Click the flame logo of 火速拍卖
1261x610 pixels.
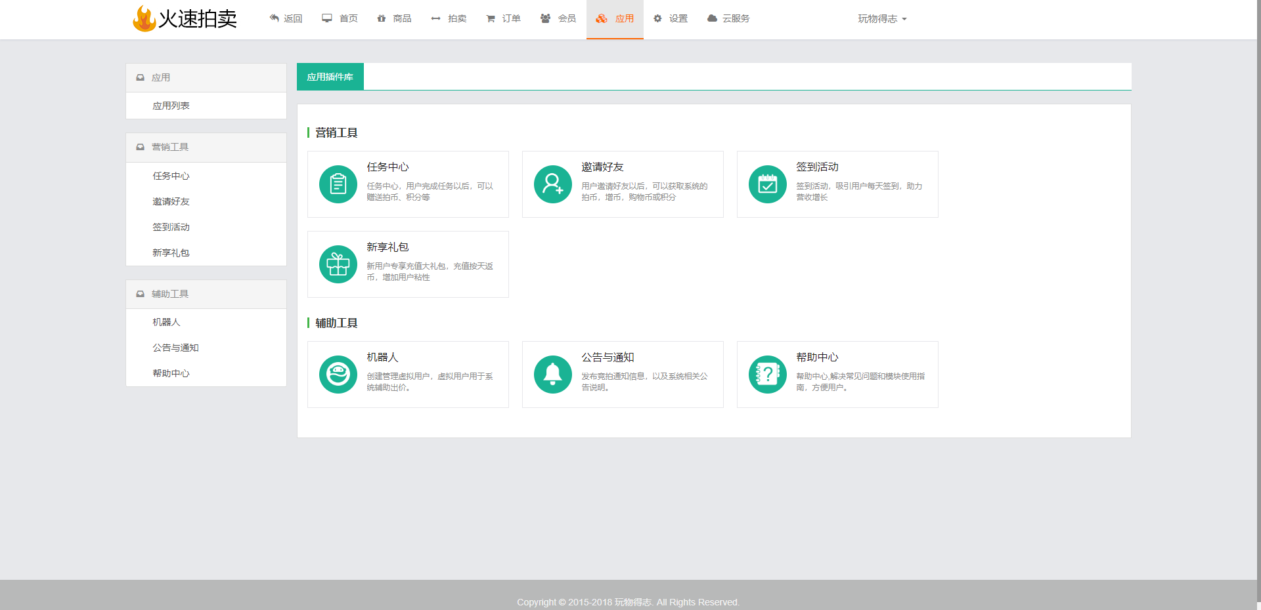click(144, 18)
